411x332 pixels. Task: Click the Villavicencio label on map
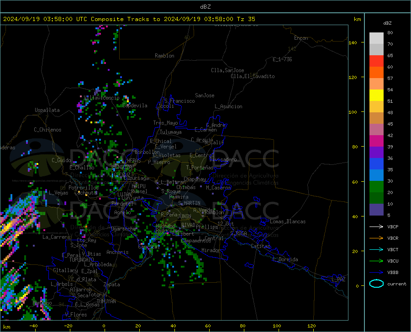[x=101, y=98]
